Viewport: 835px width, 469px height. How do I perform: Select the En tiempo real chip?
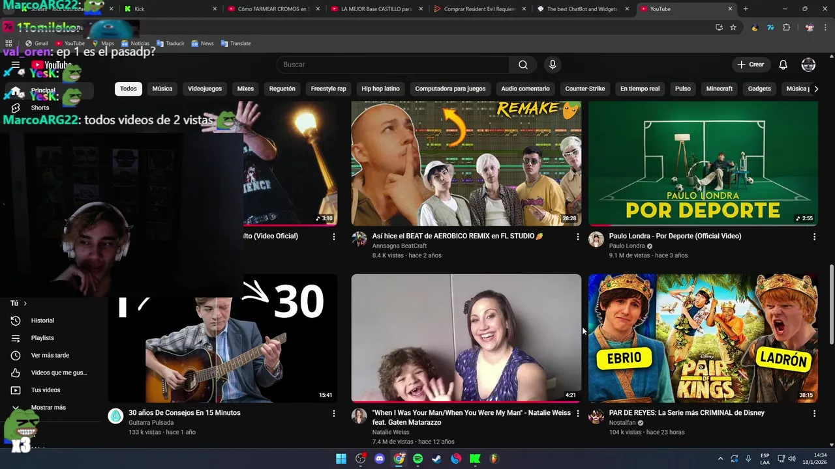click(640, 89)
